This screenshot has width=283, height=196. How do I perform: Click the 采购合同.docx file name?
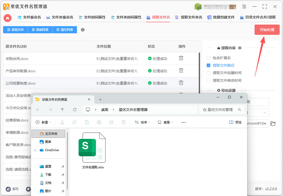tap(17, 59)
